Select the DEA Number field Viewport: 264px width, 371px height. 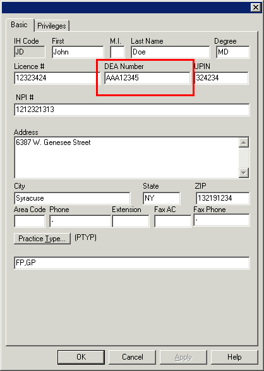pyautogui.click(x=147, y=78)
